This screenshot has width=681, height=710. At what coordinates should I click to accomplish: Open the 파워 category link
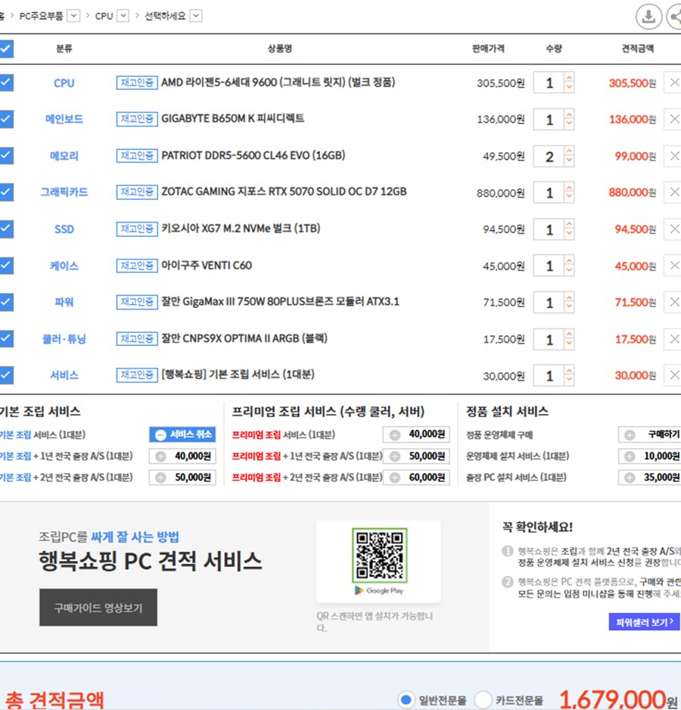64,302
